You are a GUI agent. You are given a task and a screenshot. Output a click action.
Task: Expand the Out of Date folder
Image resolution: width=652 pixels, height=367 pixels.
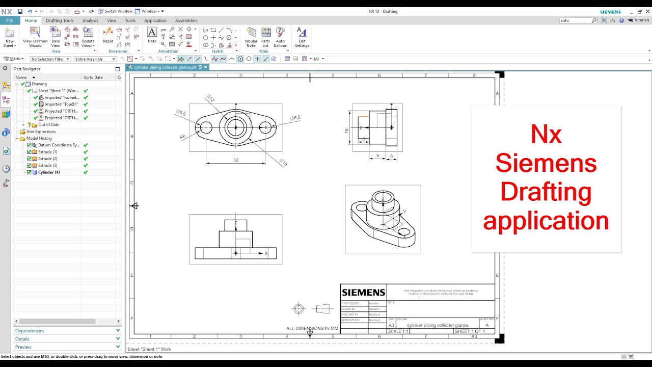click(x=23, y=125)
